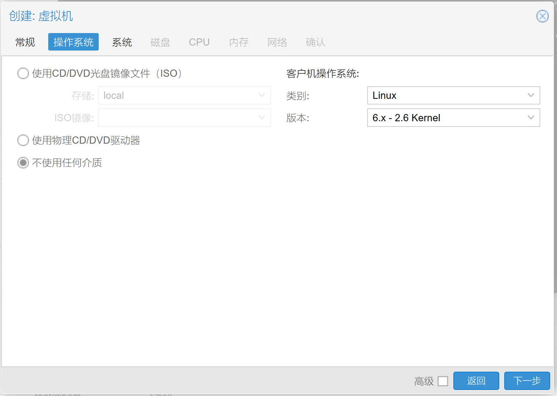557x396 pixels.
Task: Expand the 存储 local storage dropdown
Action: pyautogui.click(x=262, y=95)
